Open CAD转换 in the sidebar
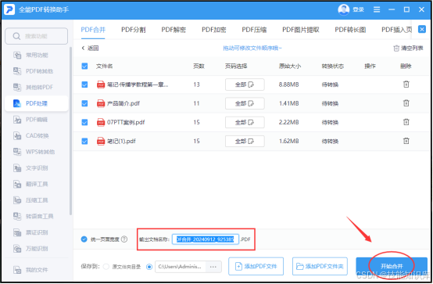The width and height of the screenshot is (433, 284). point(31,135)
